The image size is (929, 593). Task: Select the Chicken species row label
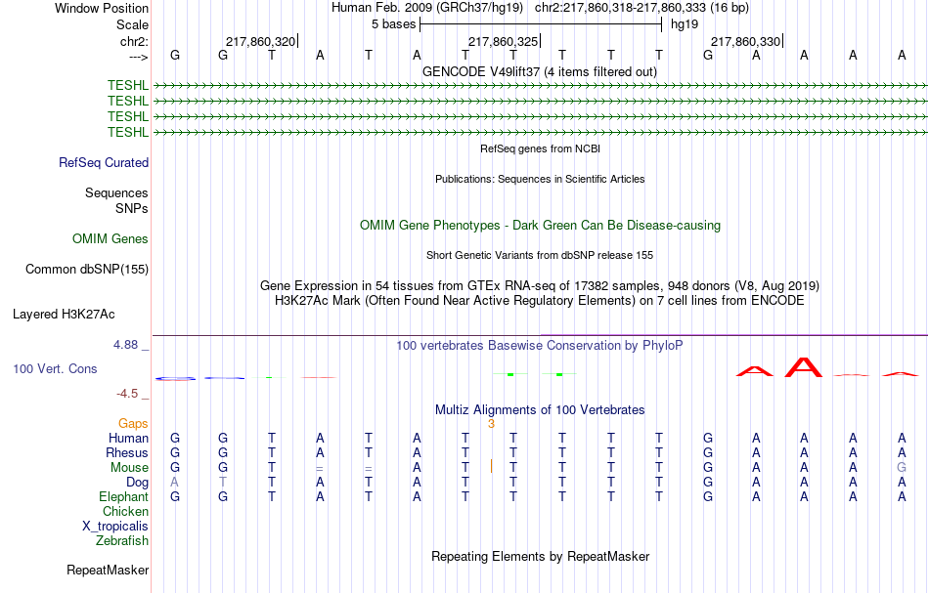[125, 511]
